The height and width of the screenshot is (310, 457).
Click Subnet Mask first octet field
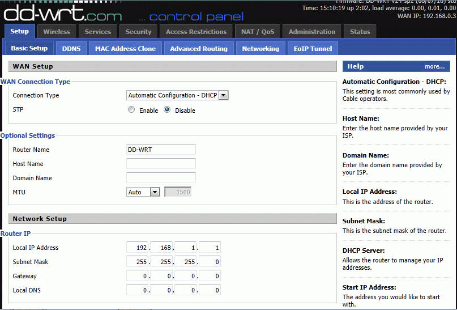point(137,262)
